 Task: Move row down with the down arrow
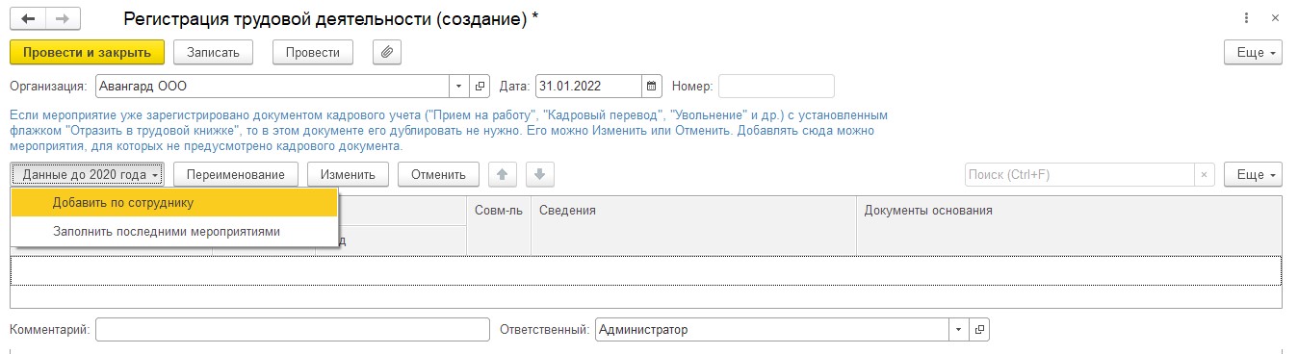539,174
